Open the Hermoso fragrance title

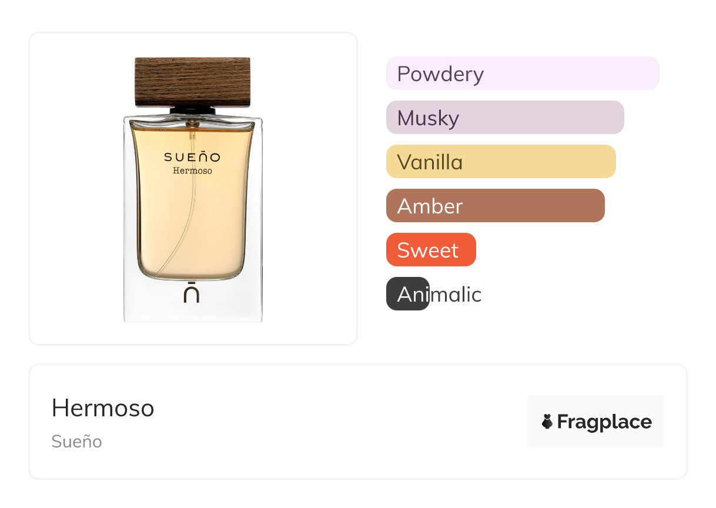click(x=103, y=408)
